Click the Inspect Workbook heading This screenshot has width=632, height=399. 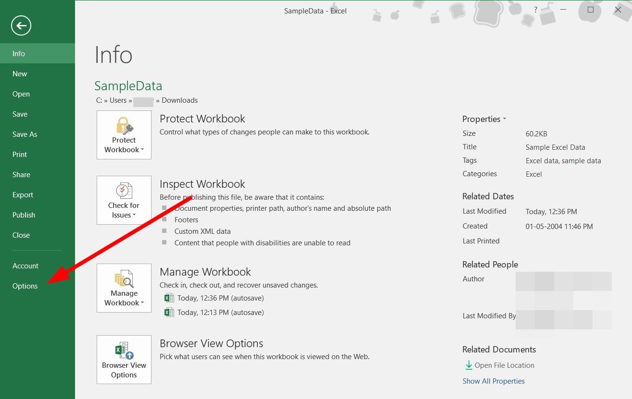pos(202,184)
